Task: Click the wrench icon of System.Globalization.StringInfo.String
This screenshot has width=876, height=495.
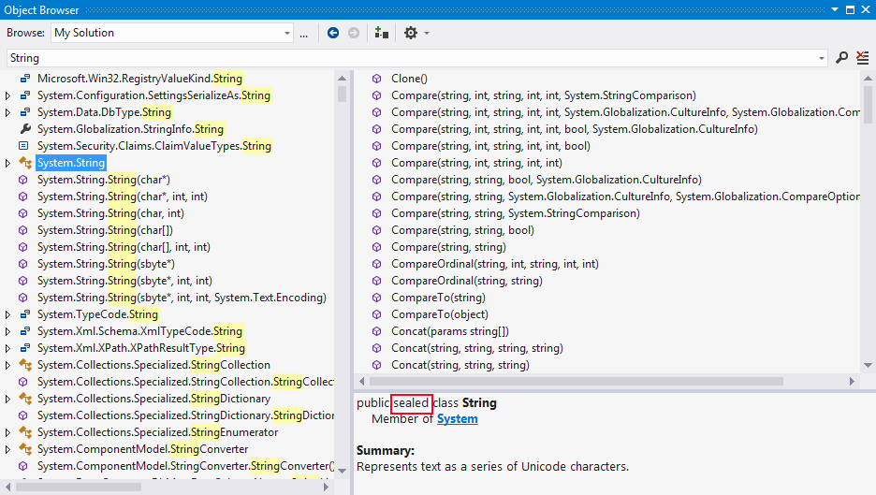Action: coord(24,129)
